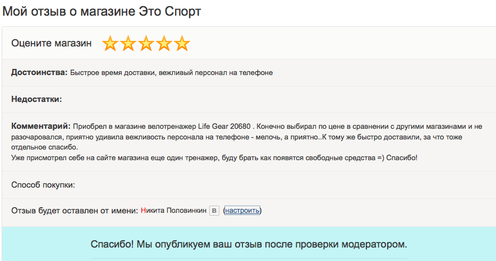Viewport: 496px width, 261px height.
Task: Click the Отзыв будет оставлен от имени label
Action: pyautogui.click(x=75, y=211)
